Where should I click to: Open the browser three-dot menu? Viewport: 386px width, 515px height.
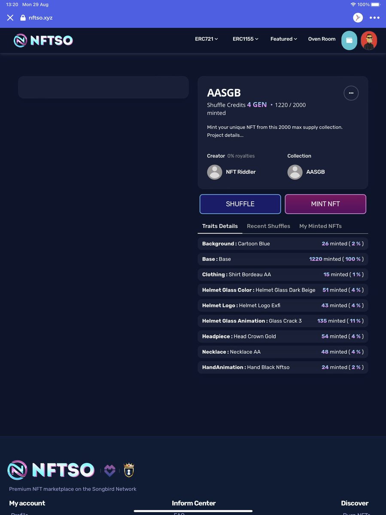click(x=374, y=18)
